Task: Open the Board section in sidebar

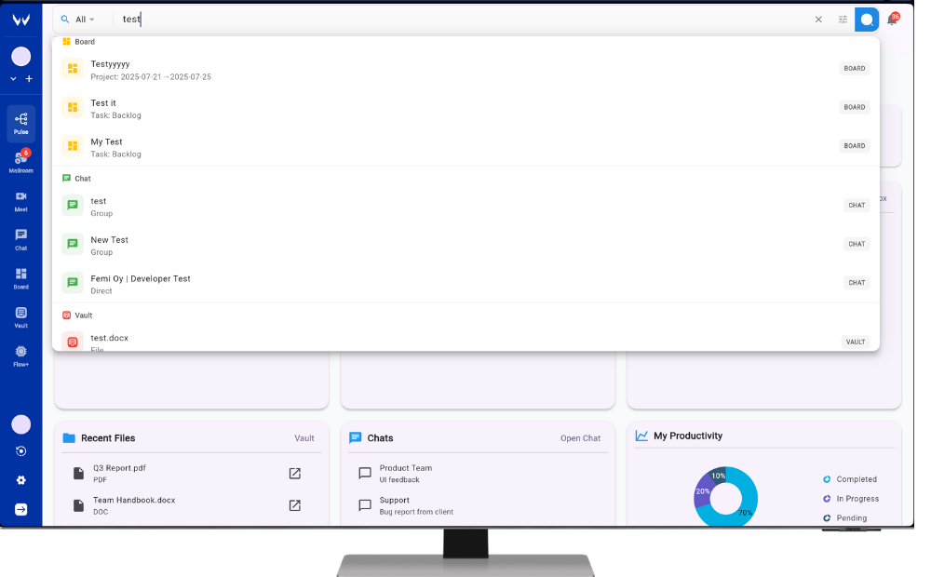Action: 20,278
